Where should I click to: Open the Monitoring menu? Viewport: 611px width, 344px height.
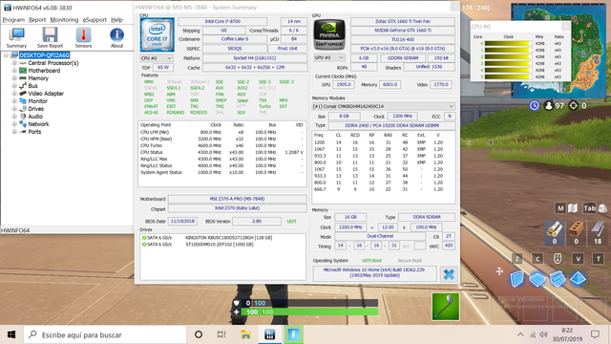(x=64, y=19)
